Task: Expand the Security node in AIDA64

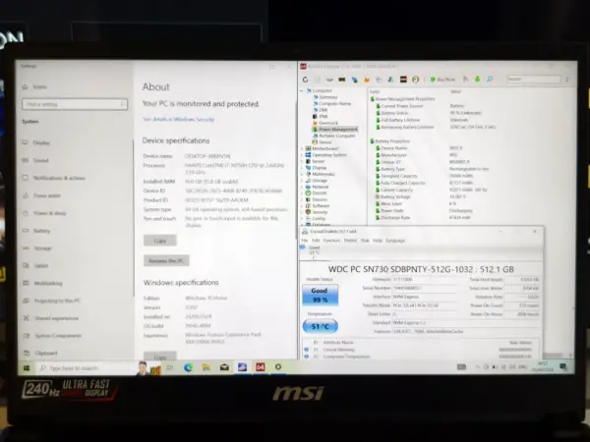Action: pyautogui.click(x=302, y=212)
